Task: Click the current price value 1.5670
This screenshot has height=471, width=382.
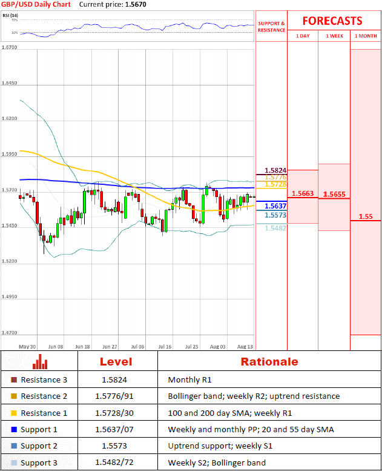Action: (x=136, y=4)
